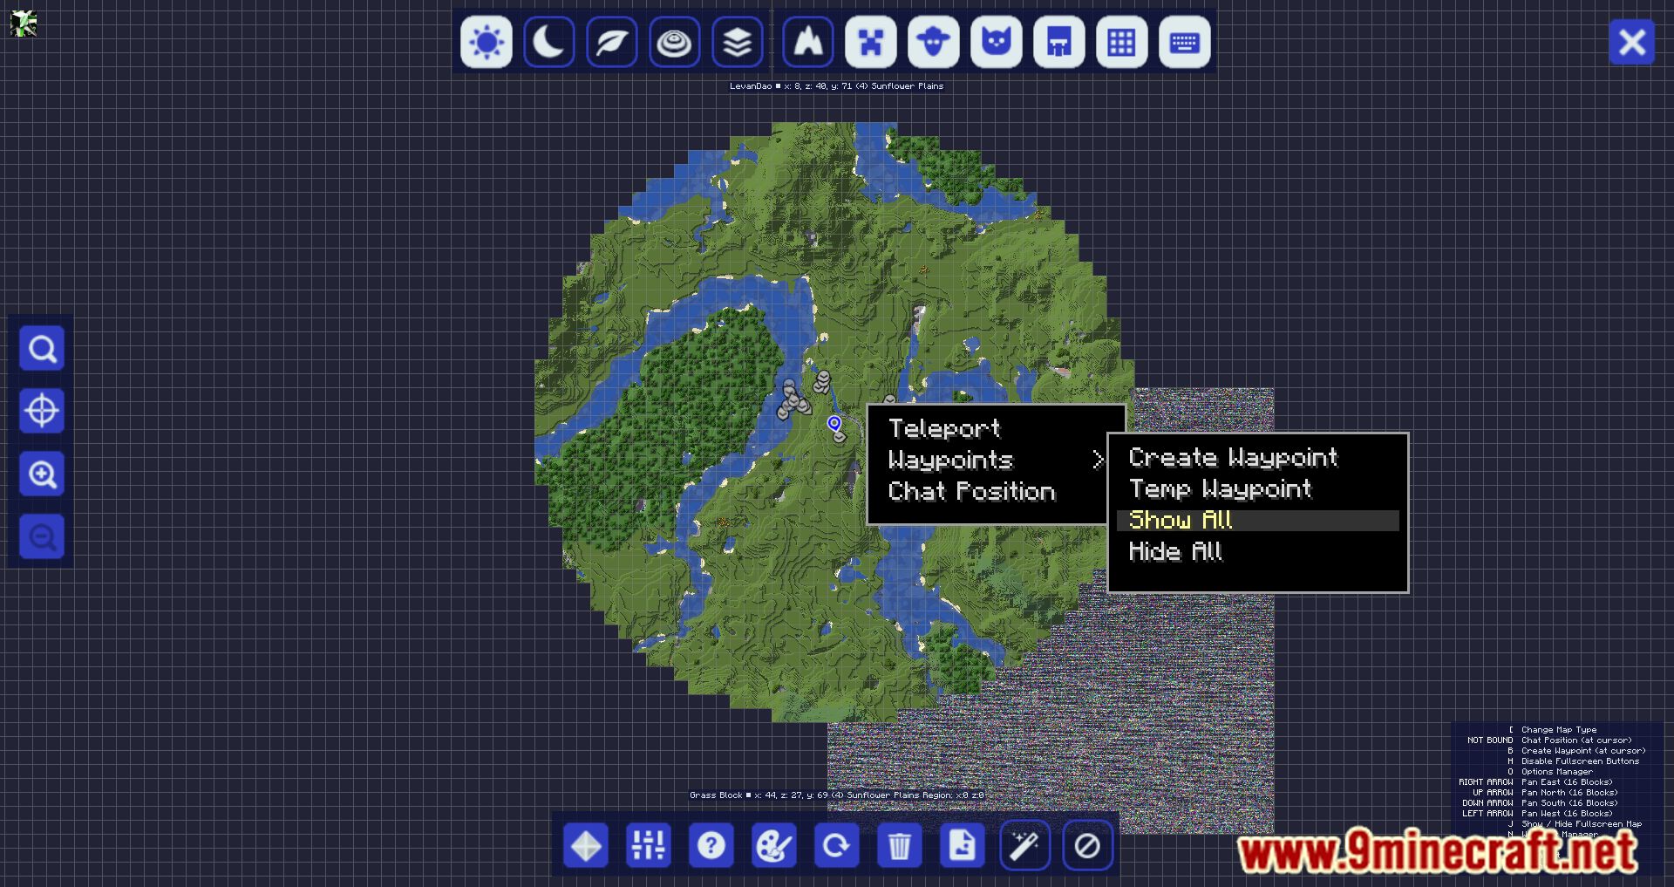
Task: Start auto-map magic wand icon
Action: [x=1024, y=845]
